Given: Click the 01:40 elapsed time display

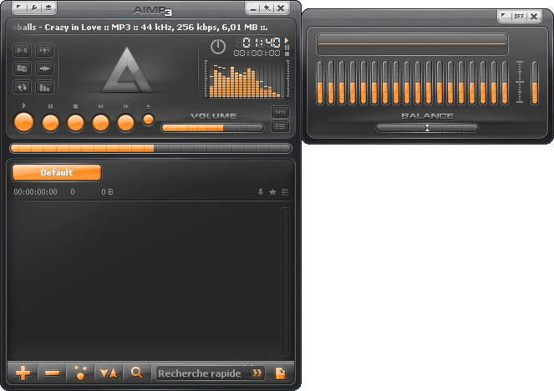Looking at the screenshot, I should [x=262, y=43].
